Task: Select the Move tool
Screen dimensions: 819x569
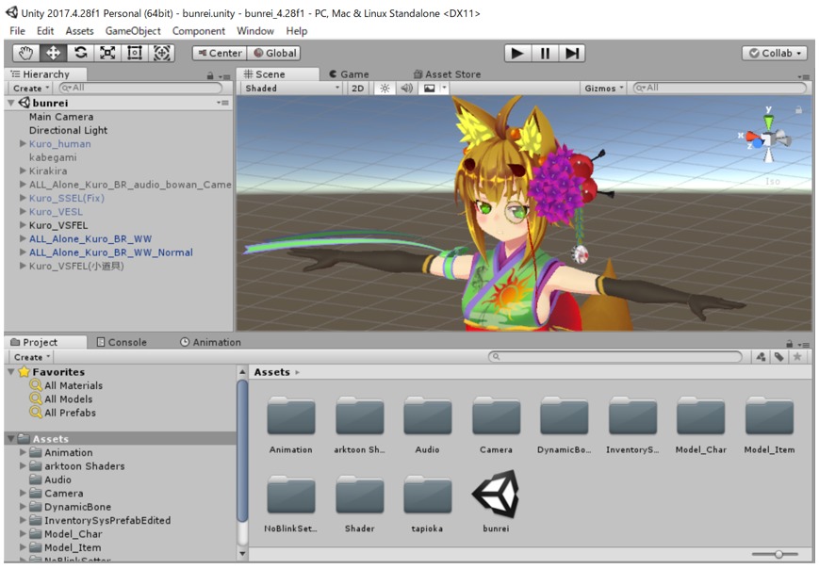Action: tap(53, 54)
